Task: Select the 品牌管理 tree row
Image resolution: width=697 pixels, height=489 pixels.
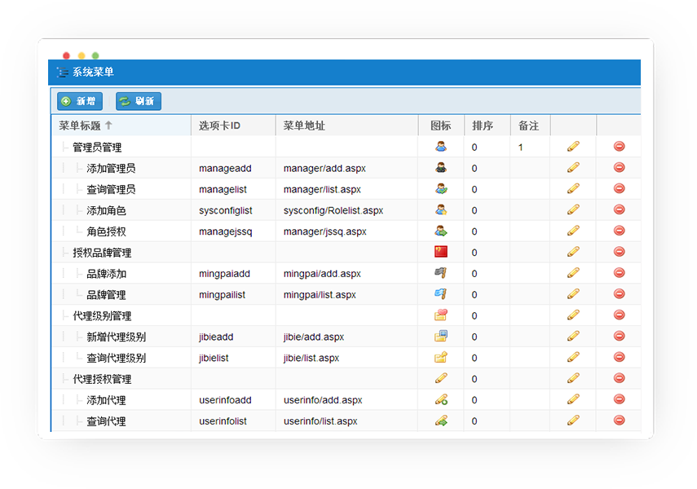Action: (106, 294)
